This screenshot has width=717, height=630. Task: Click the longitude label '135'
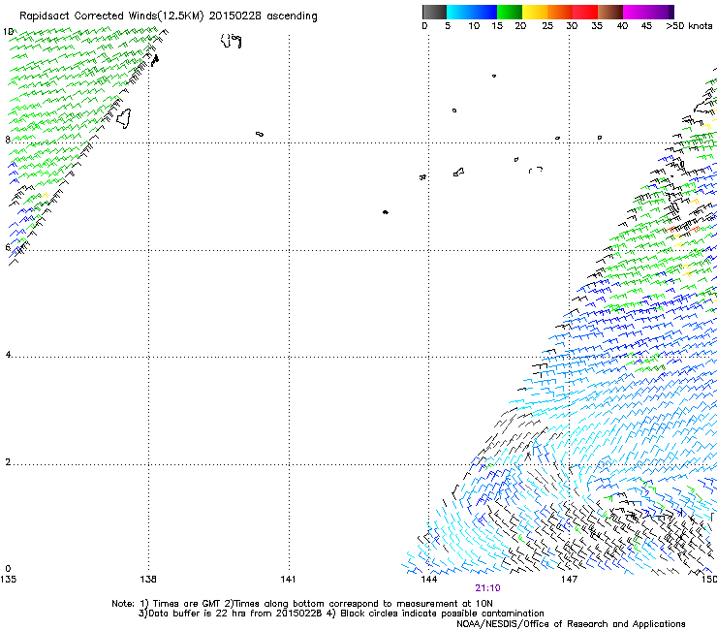8,580
